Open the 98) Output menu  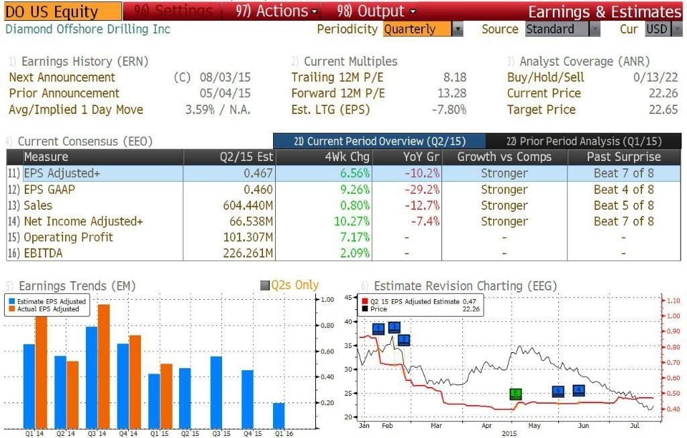376,11
